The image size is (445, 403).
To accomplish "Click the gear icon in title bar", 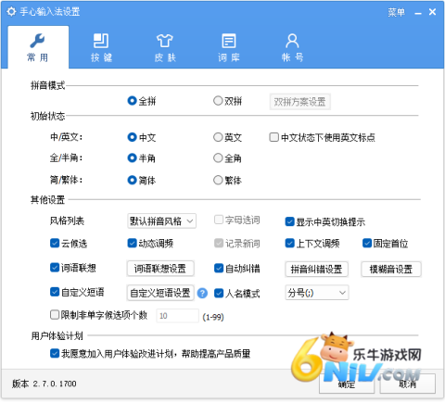I will tap(11, 12).
